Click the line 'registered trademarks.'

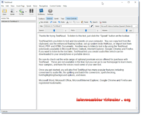(x=50, y=83)
